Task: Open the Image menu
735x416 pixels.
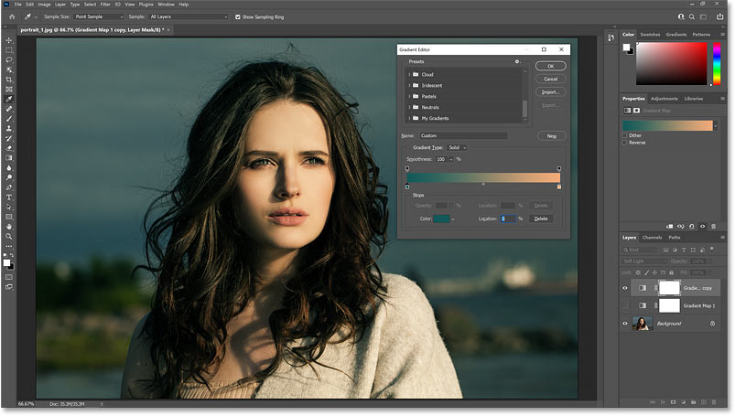Action: coord(44,5)
